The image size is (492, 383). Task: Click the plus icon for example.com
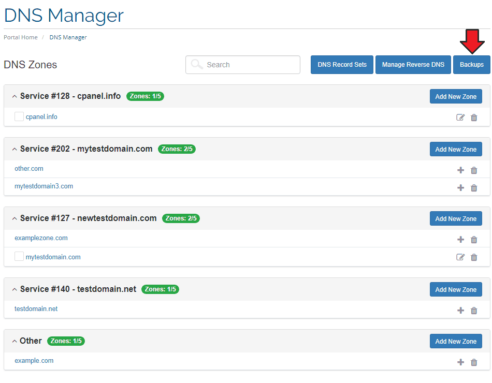pyautogui.click(x=460, y=362)
